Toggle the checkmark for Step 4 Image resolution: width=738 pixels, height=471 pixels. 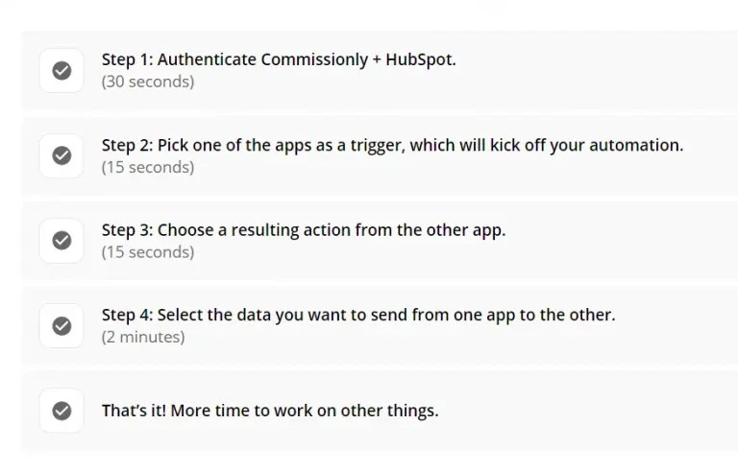tap(61, 326)
